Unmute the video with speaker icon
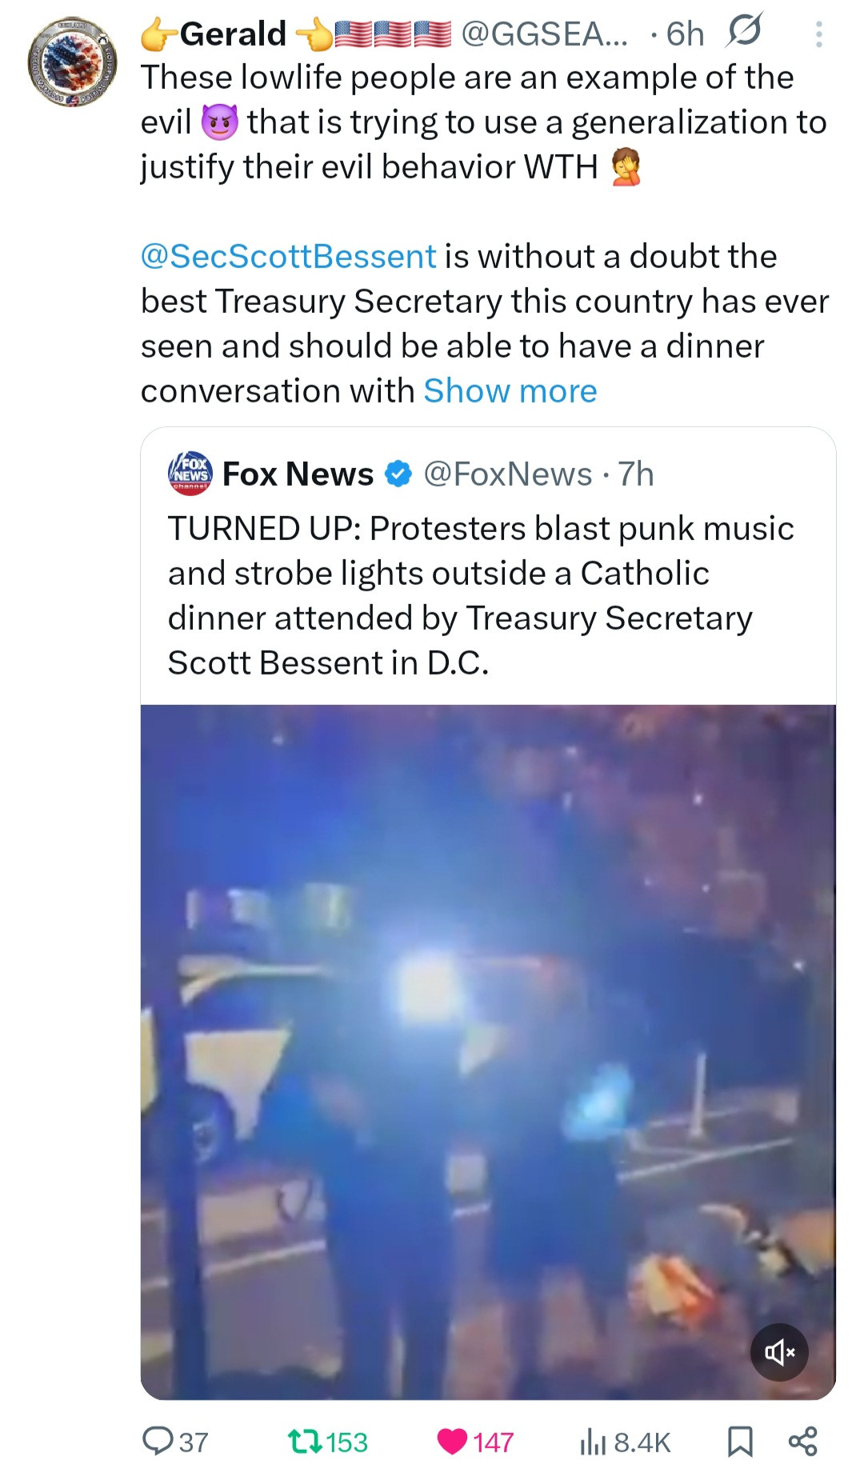The height and width of the screenshot is (1477, 864). [779, 1352]
